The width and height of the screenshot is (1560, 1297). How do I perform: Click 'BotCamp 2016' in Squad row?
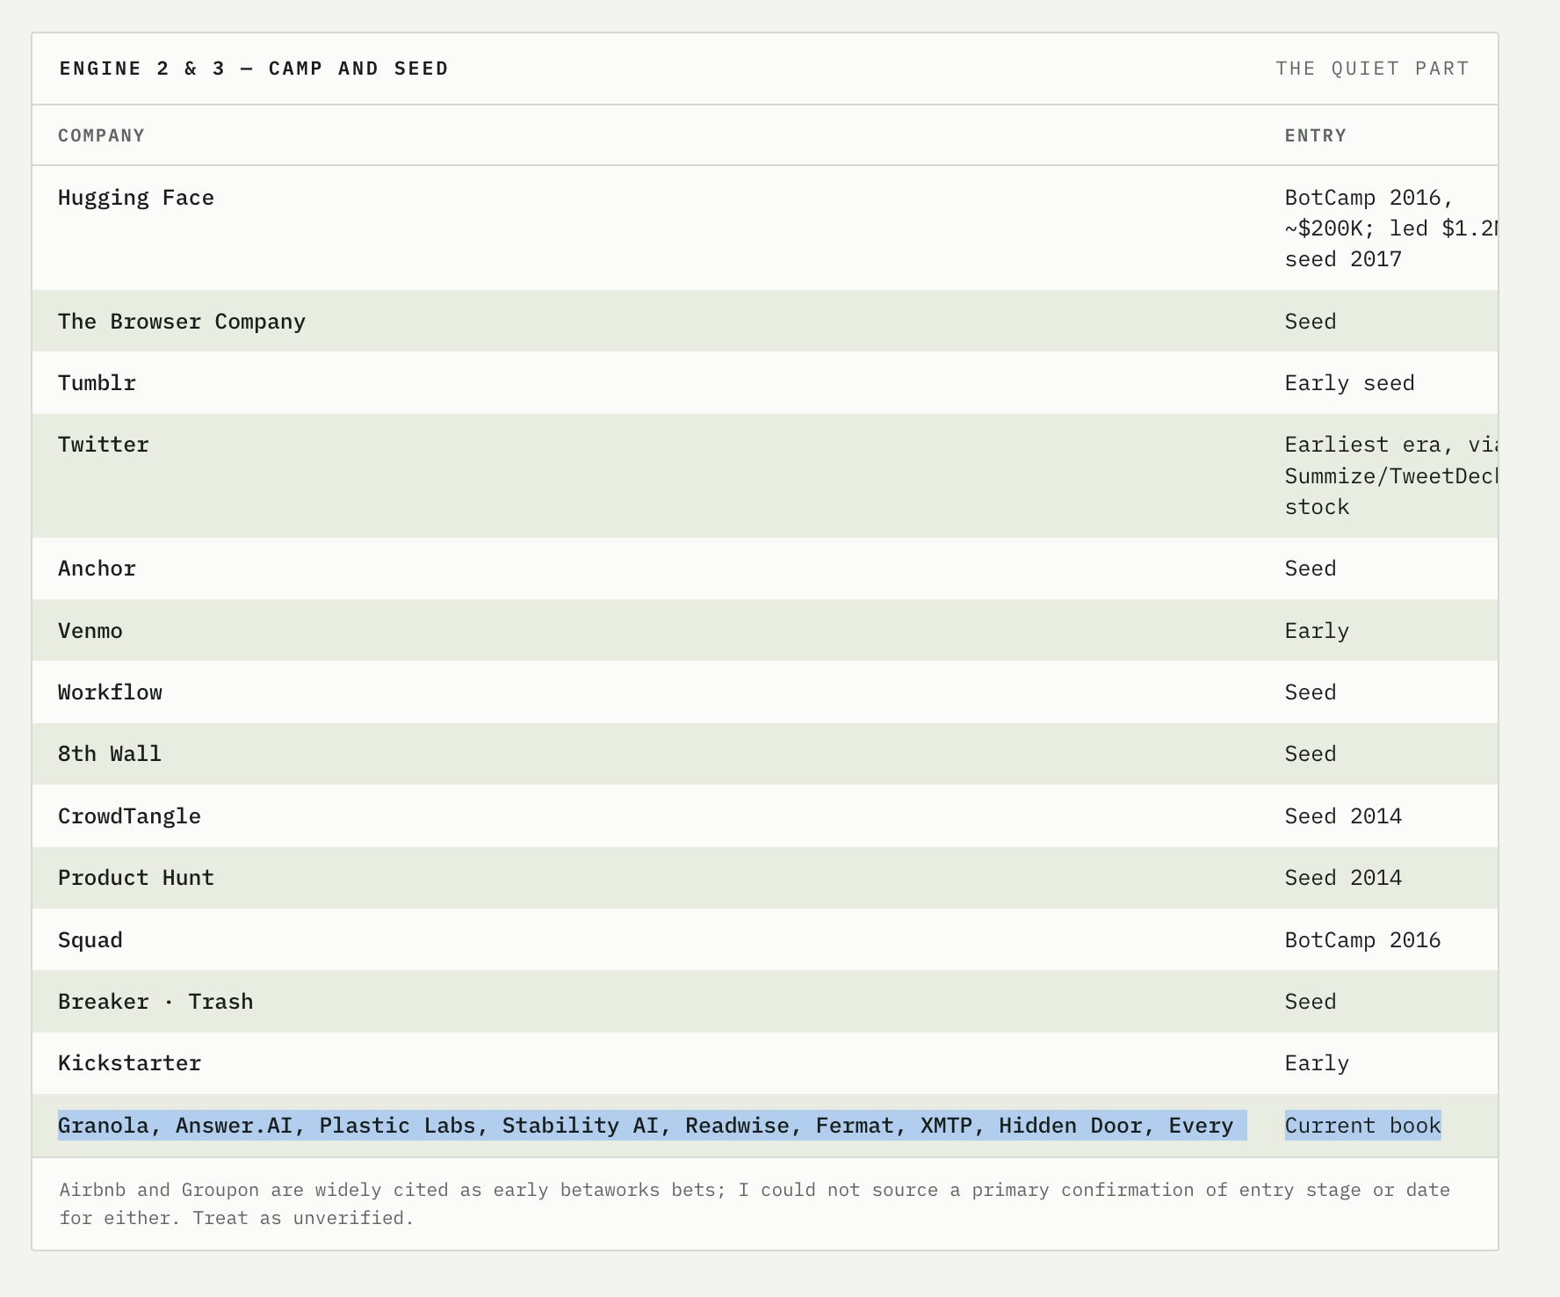tap(1363, 940)
